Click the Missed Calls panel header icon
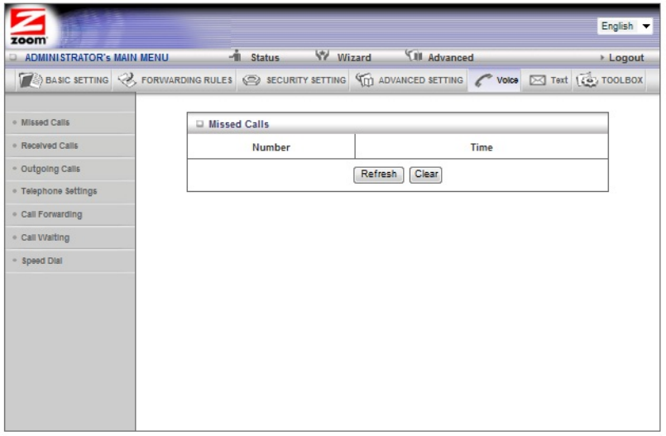The height and width of the screenshot is (436, 666). 199,124
